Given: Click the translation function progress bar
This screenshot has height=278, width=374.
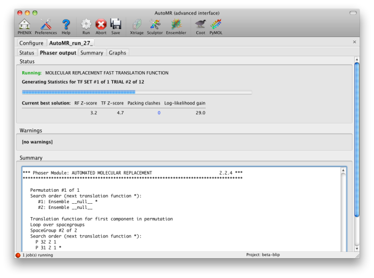Looking at the screenshot, I should (137, 92).
